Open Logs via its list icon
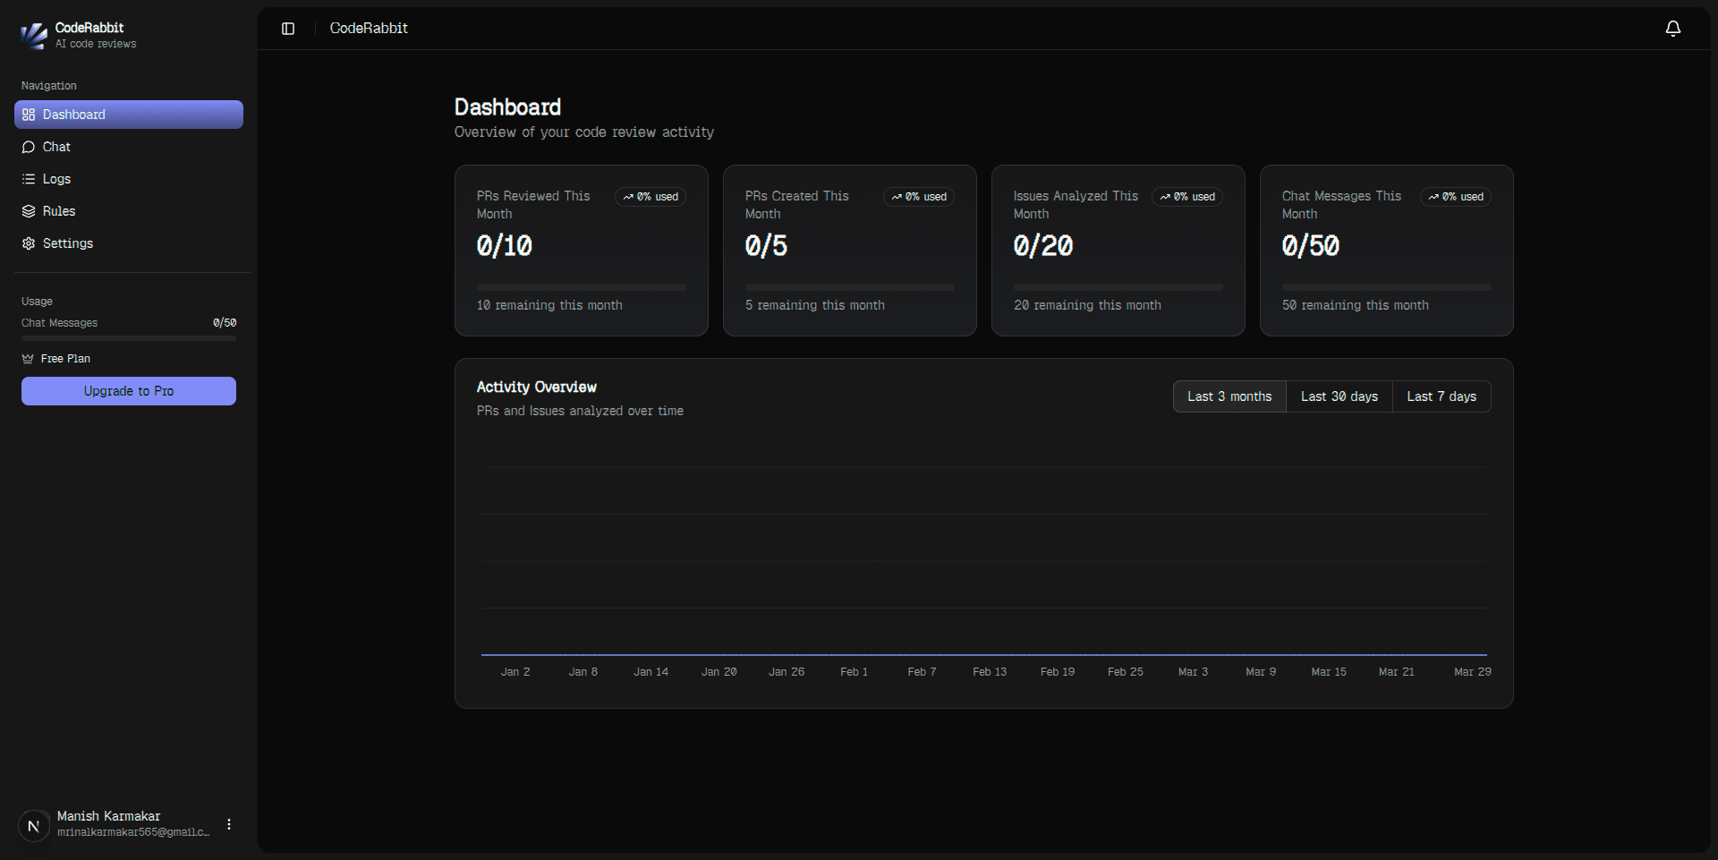This screenshot has height=860, width=1718. pyautogui.click(x=28, y=179)
